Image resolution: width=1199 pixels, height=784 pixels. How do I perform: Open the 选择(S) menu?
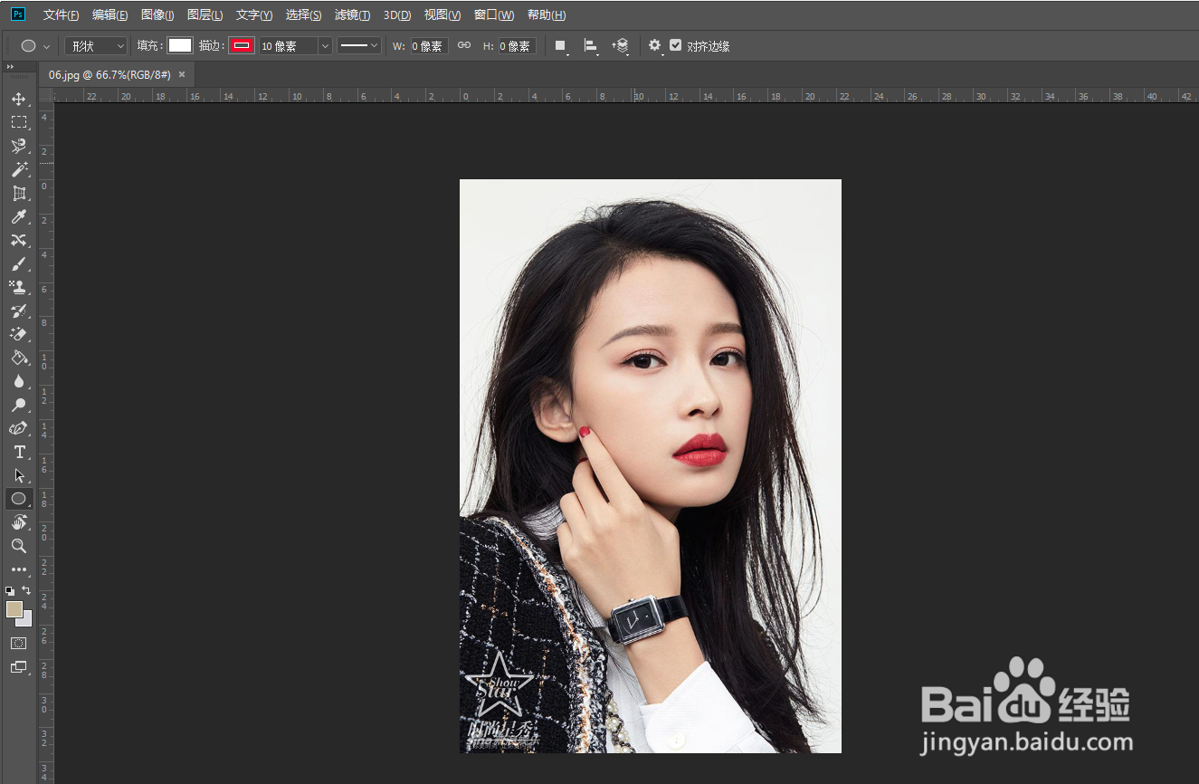[303, 15]
